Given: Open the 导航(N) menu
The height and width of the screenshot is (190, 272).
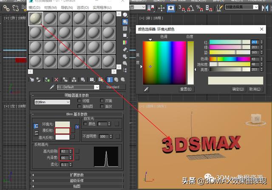Looking at the screenshot, I should [67, 8].
